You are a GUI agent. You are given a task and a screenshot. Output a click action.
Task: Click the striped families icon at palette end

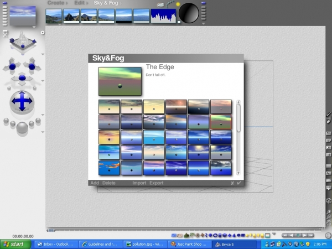point(268,235)
